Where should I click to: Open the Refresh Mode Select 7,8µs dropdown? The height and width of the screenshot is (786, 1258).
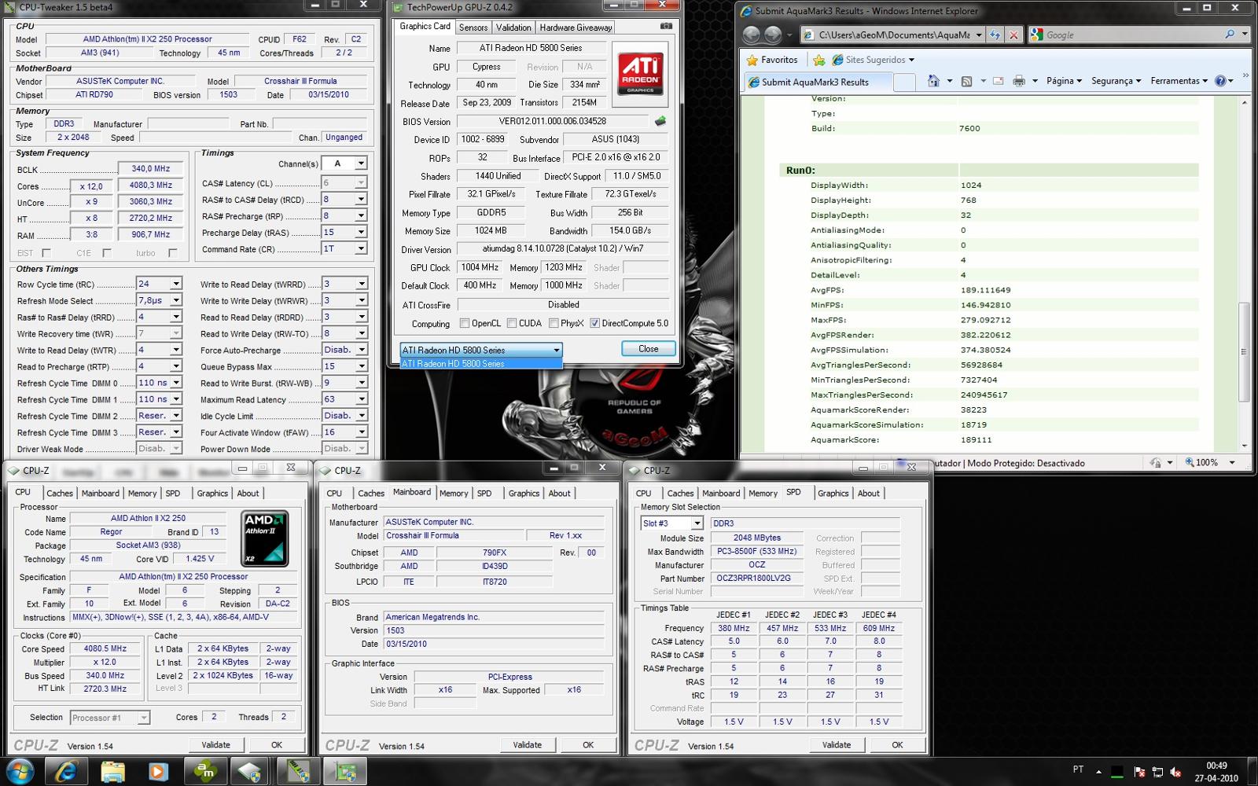pyautogui.click(x=176, y=300)
